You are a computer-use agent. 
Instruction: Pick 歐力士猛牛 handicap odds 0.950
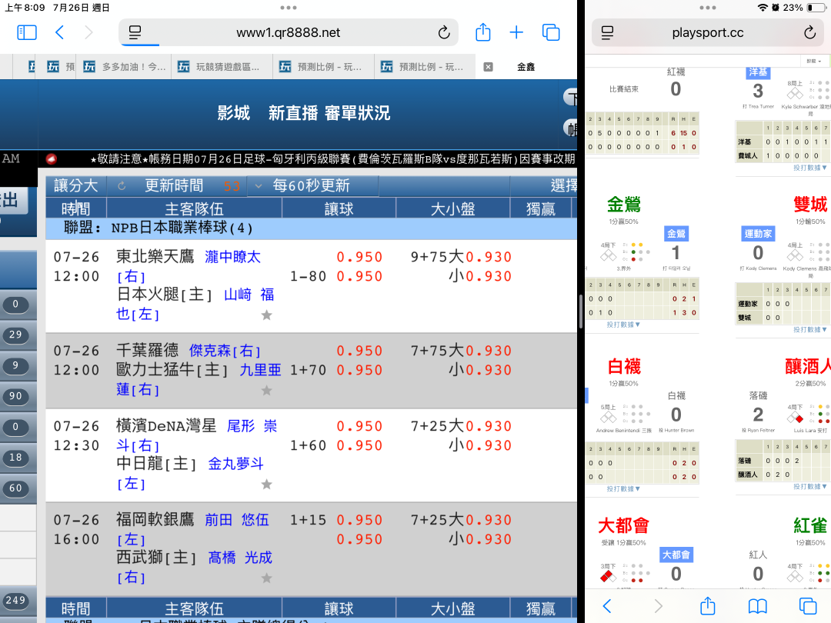(359, 370)
